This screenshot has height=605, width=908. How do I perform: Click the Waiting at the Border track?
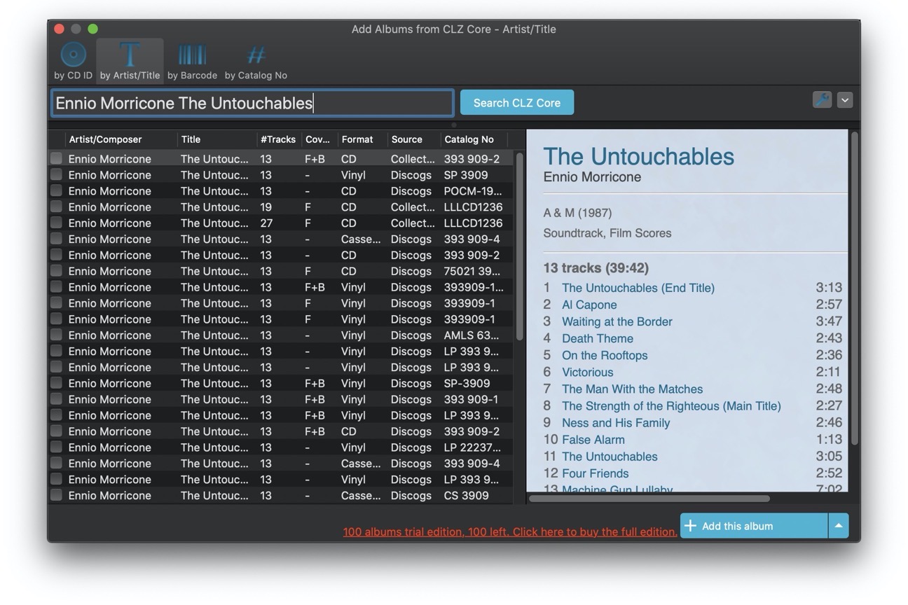(x=617, y=321)
